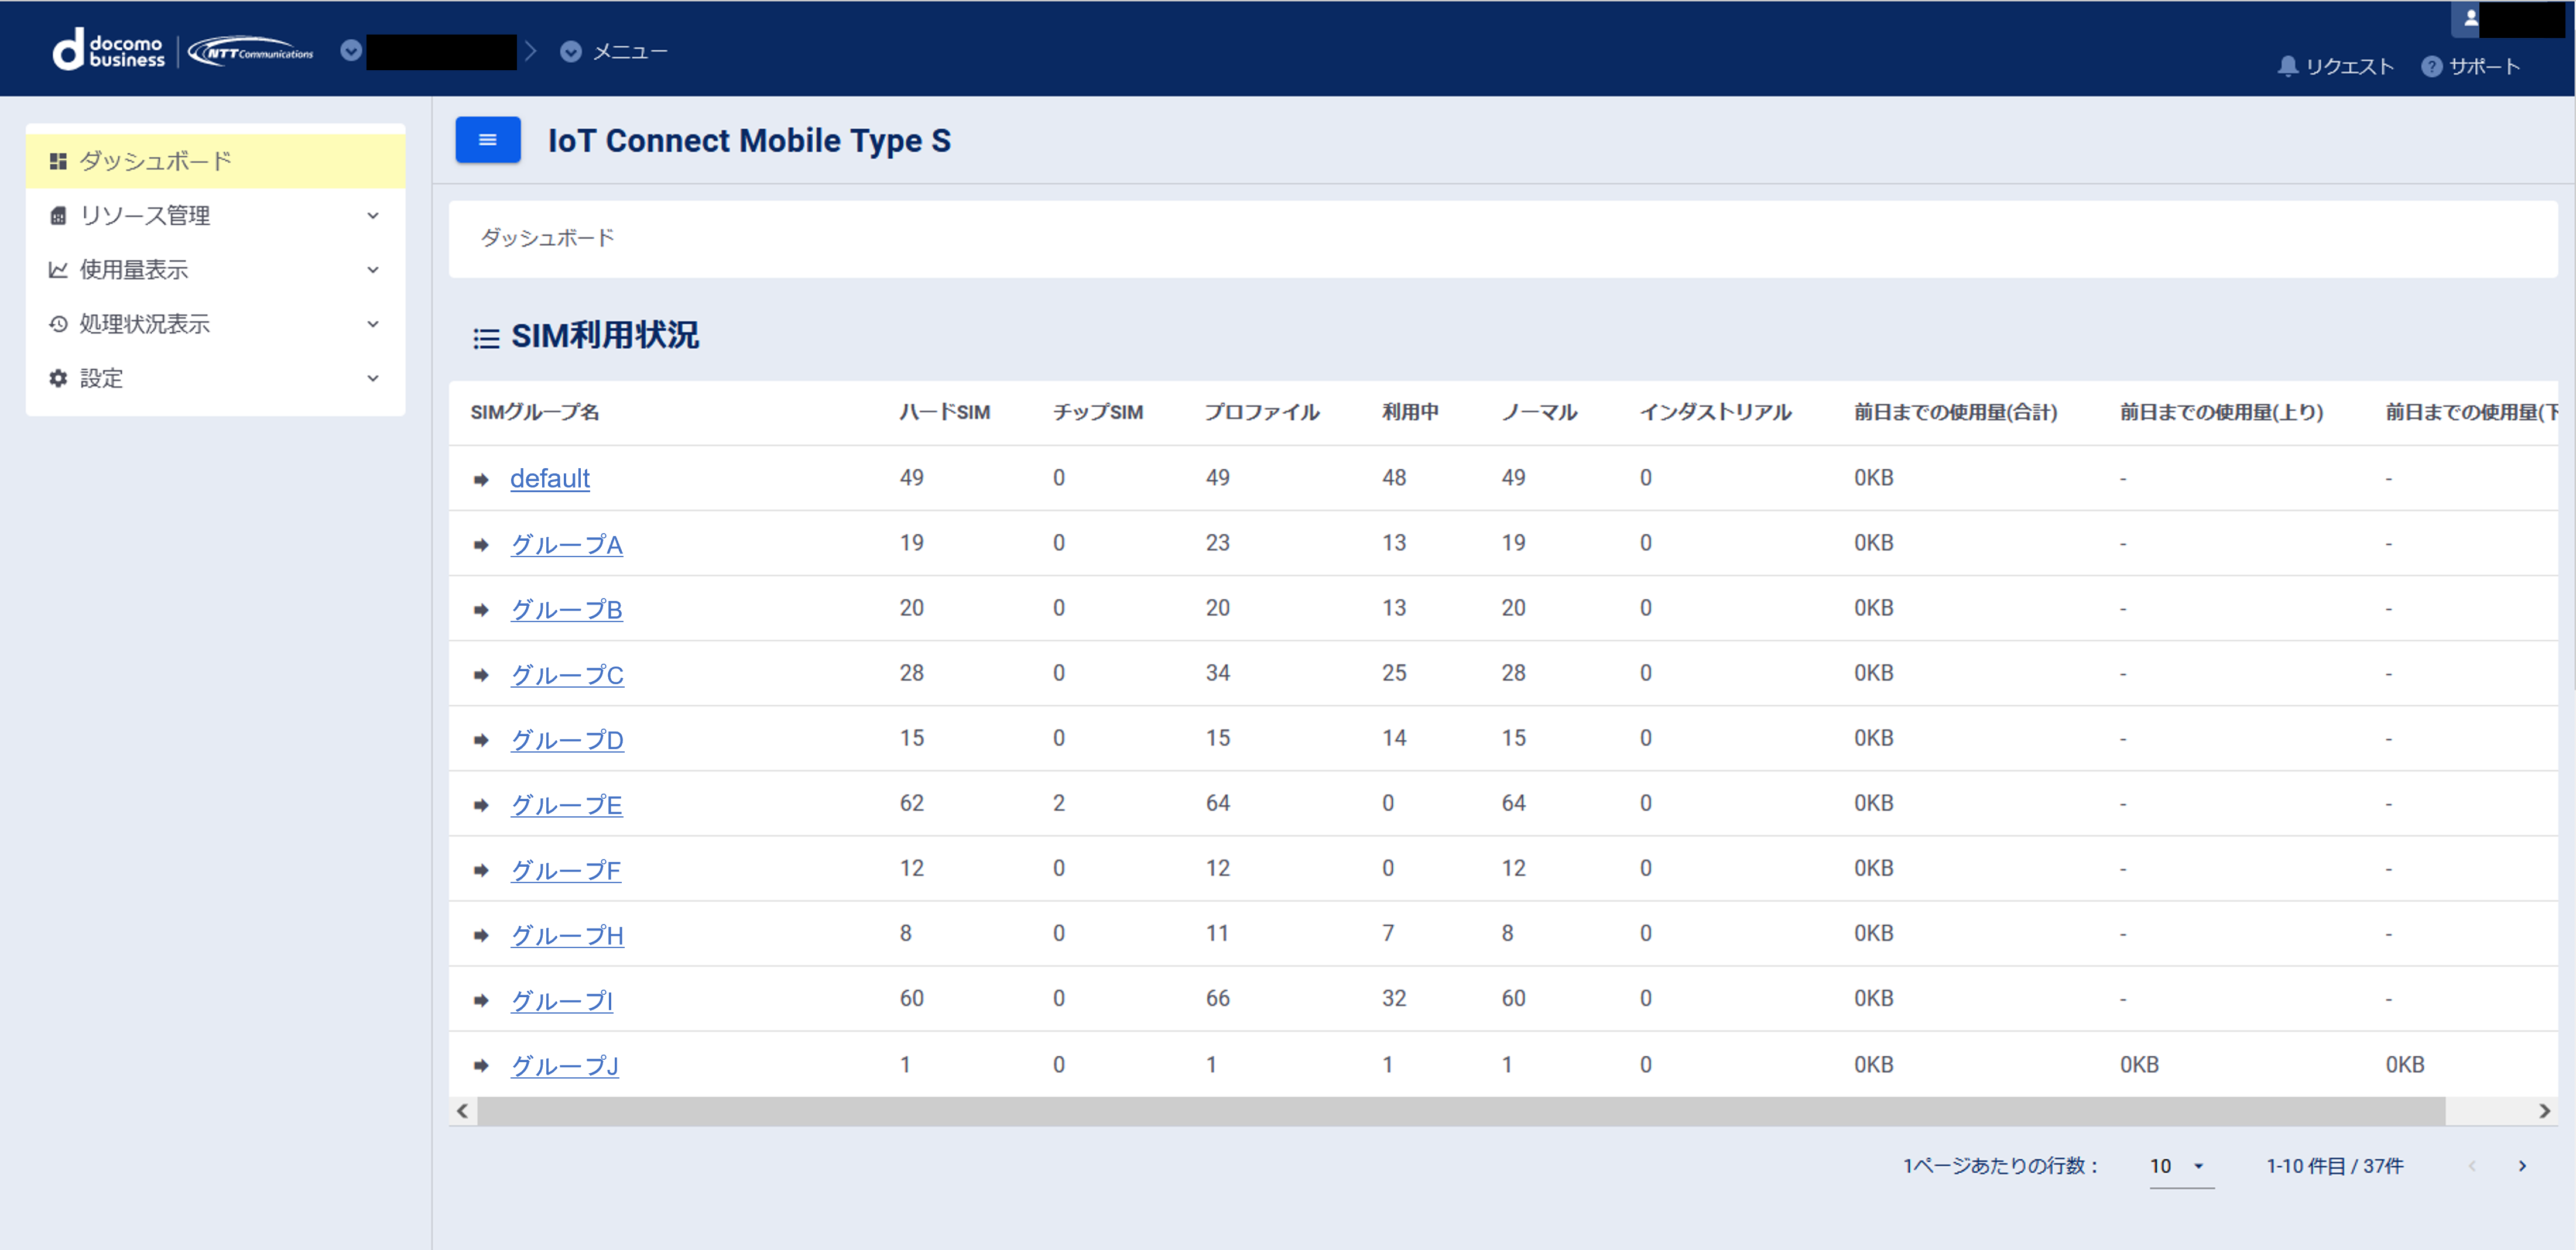Open rows-per-page dropdown showing 10
The image size is (2576, 1250).
coord(2180,1166)
